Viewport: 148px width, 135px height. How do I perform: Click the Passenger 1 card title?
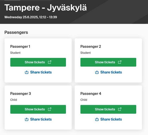coord(20,47)
